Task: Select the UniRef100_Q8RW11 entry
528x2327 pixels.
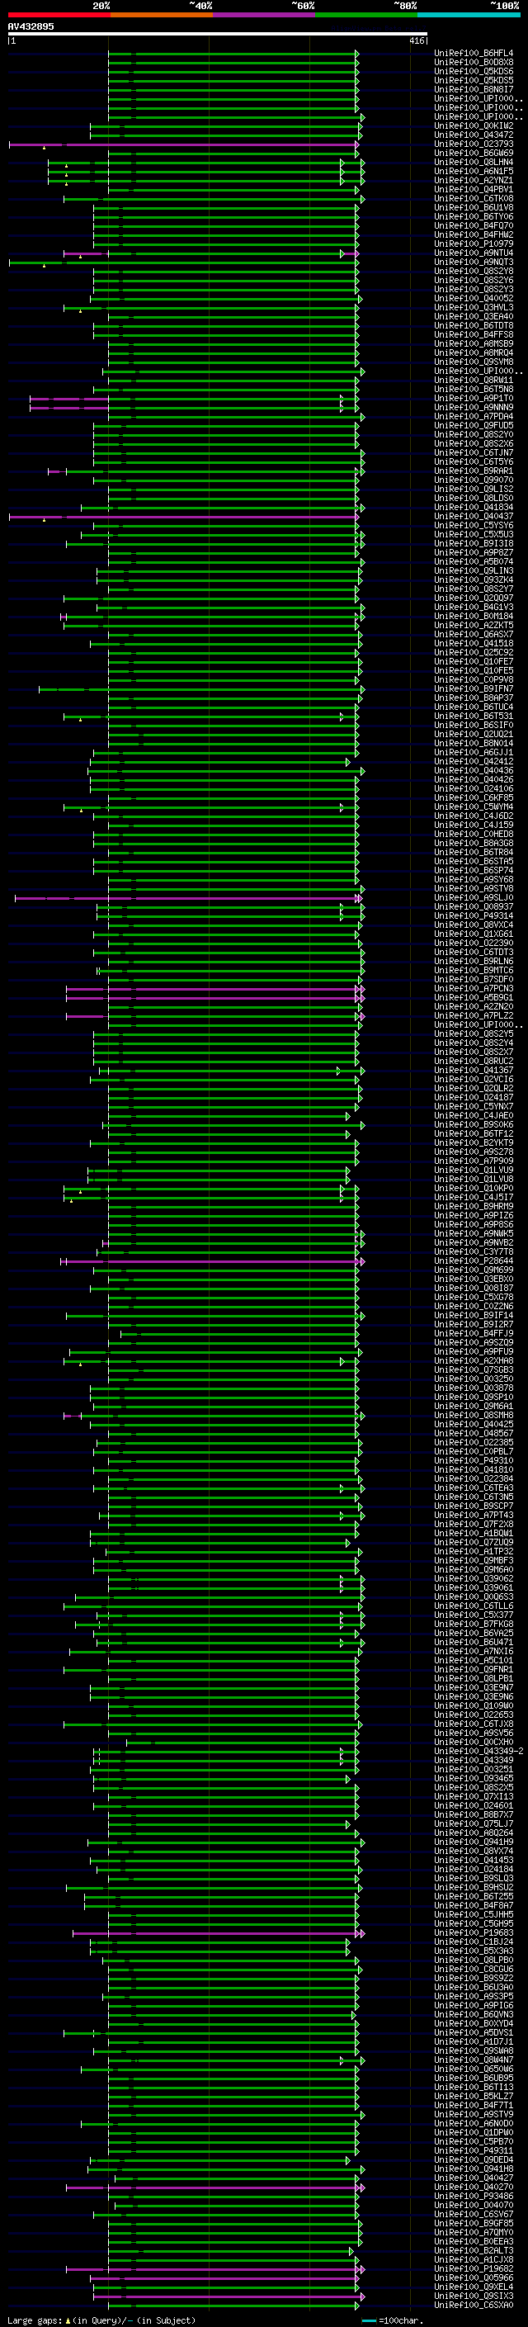Action: [474, 380]
